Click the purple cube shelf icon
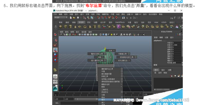 (119, 26)
